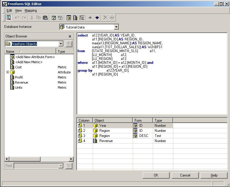Viewport: 230px width, 187px height.
Task: Open the Freeform Objects folder dropdown
Action: coord(61,44)
